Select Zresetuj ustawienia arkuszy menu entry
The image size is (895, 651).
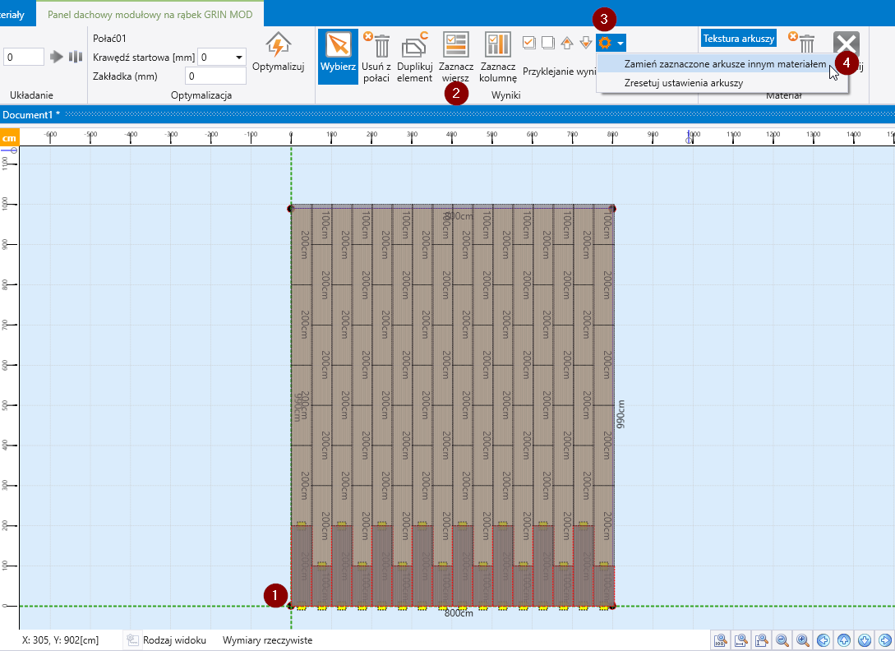point(683,83)
